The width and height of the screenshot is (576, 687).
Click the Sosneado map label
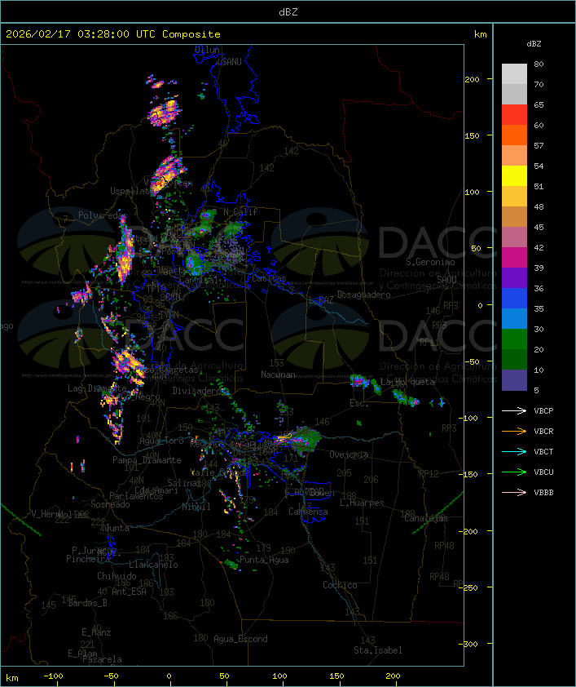(111, 504)
